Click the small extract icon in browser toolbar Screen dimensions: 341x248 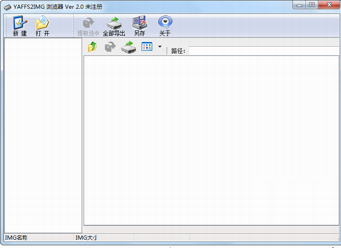tap(110, 47)
